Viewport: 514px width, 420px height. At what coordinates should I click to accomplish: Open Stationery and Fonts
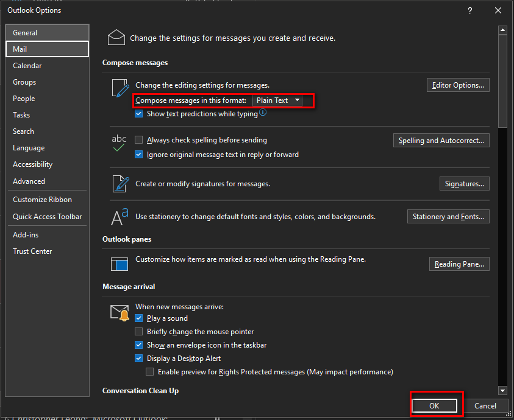(448, 216)
